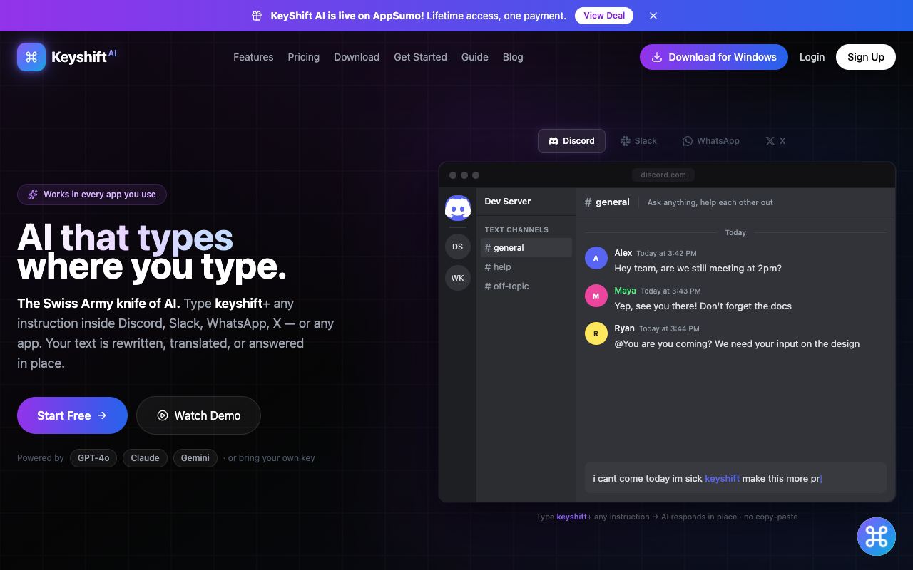Click the Dev Server header
This screenshot has height=570, width=913.
(508, 202)
